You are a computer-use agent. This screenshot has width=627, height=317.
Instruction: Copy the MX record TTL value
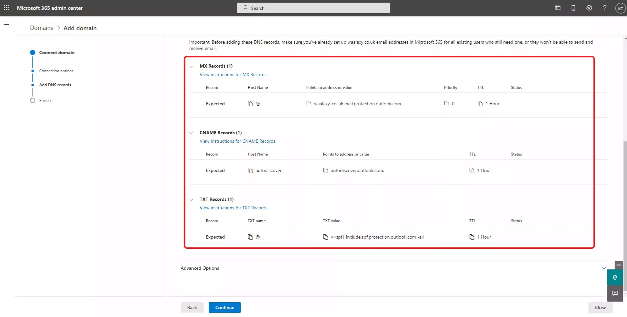tap(480, 104)
